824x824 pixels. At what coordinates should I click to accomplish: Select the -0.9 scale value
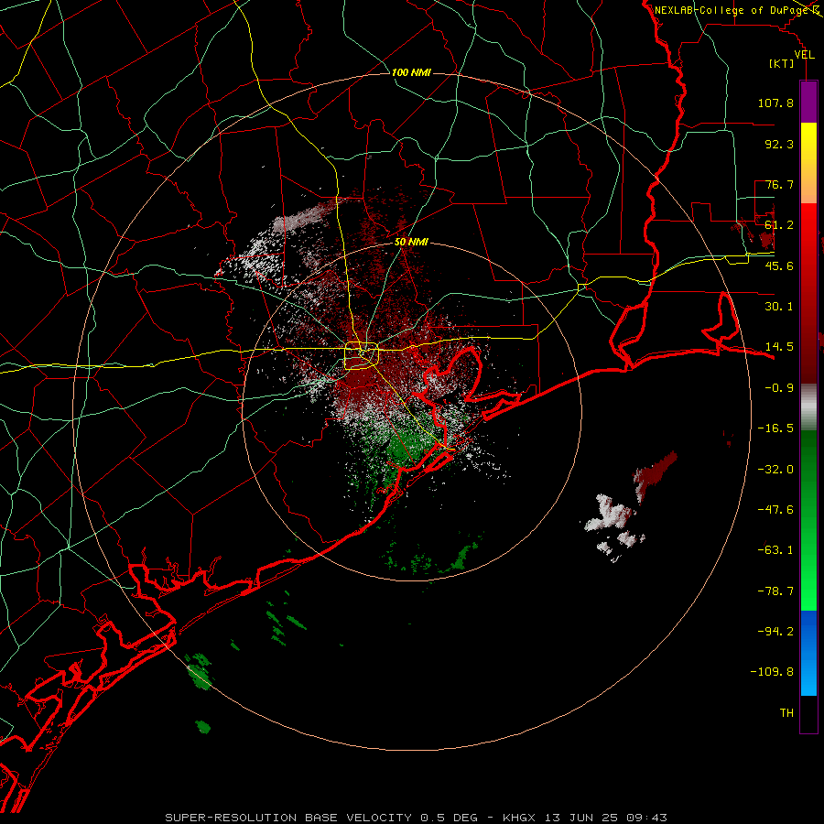pos(779,388)
